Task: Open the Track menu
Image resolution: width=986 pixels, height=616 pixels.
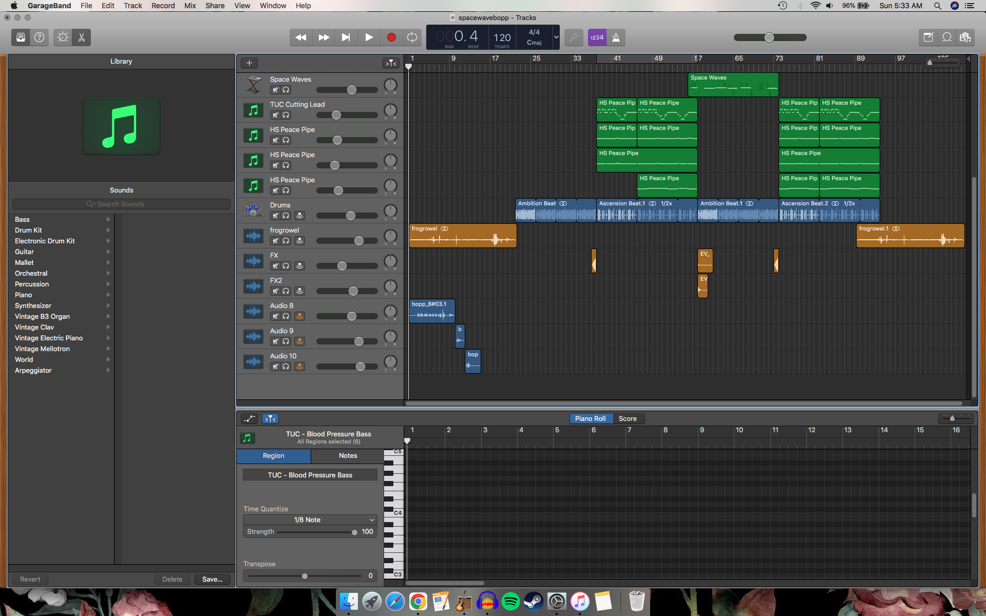Action: pos(132,6)
